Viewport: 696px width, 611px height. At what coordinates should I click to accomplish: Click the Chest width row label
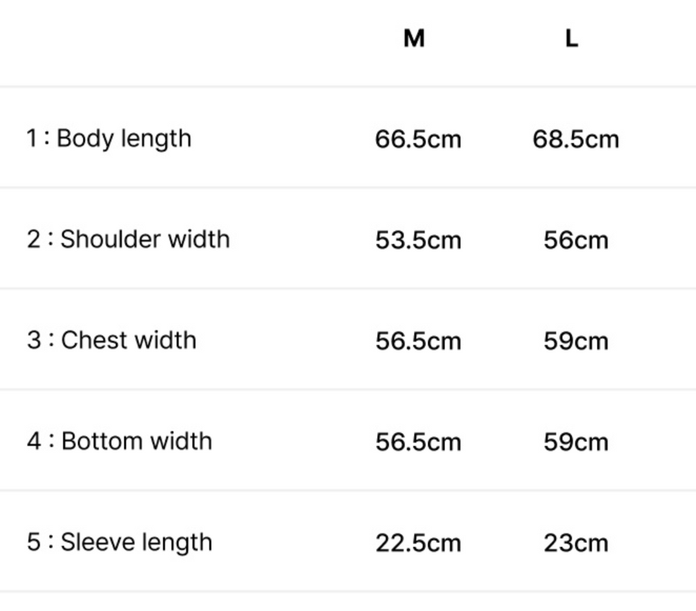tap(111, 341)
